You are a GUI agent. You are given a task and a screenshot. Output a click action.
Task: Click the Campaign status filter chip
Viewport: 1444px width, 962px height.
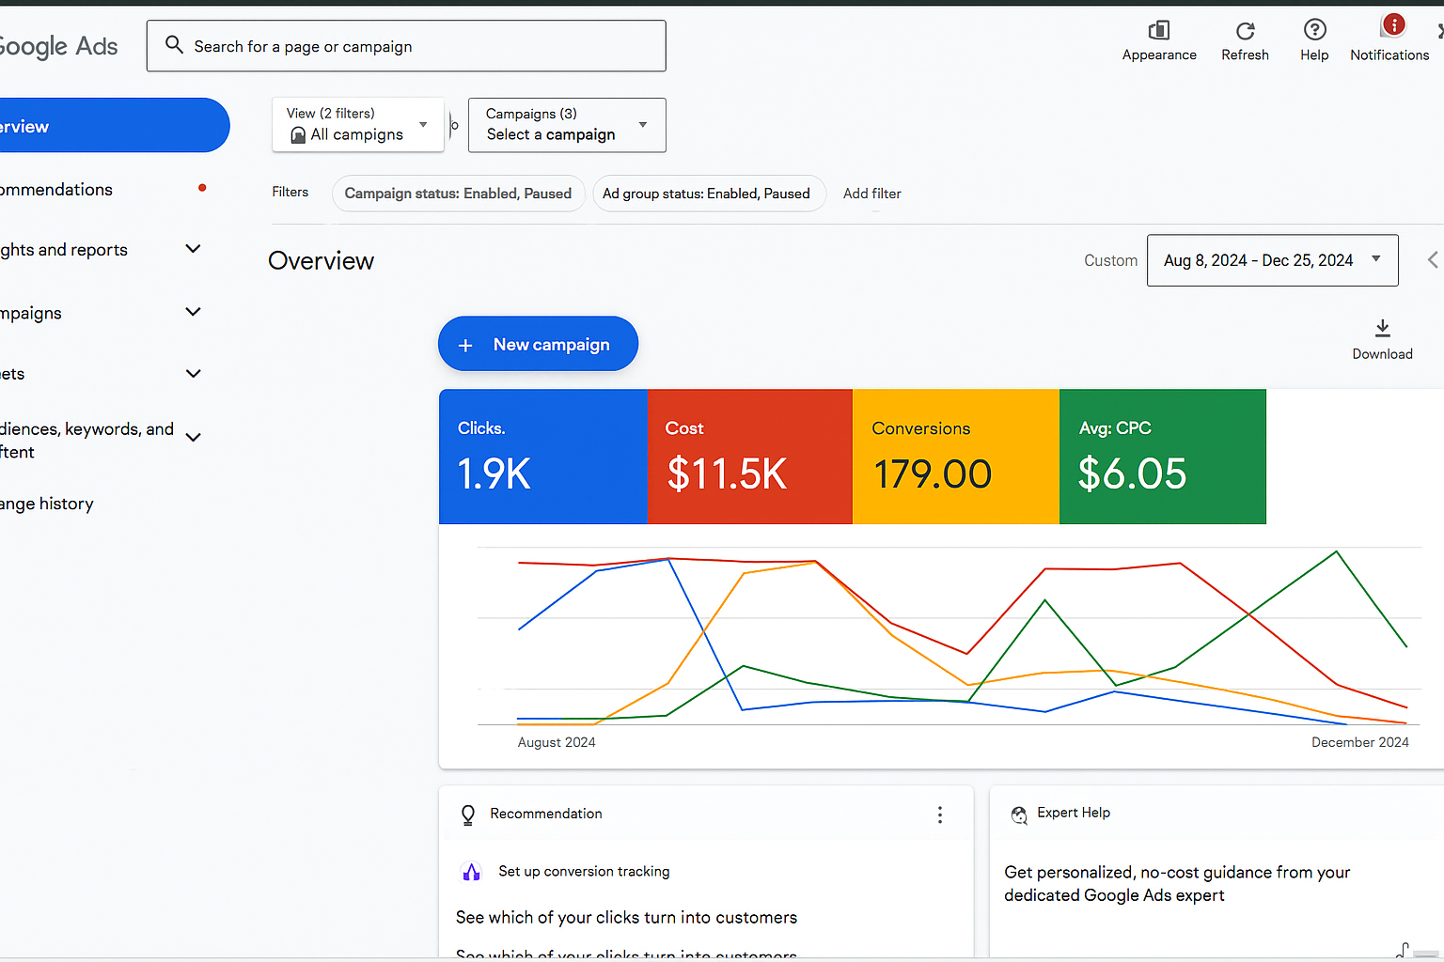tap(459, 194)
